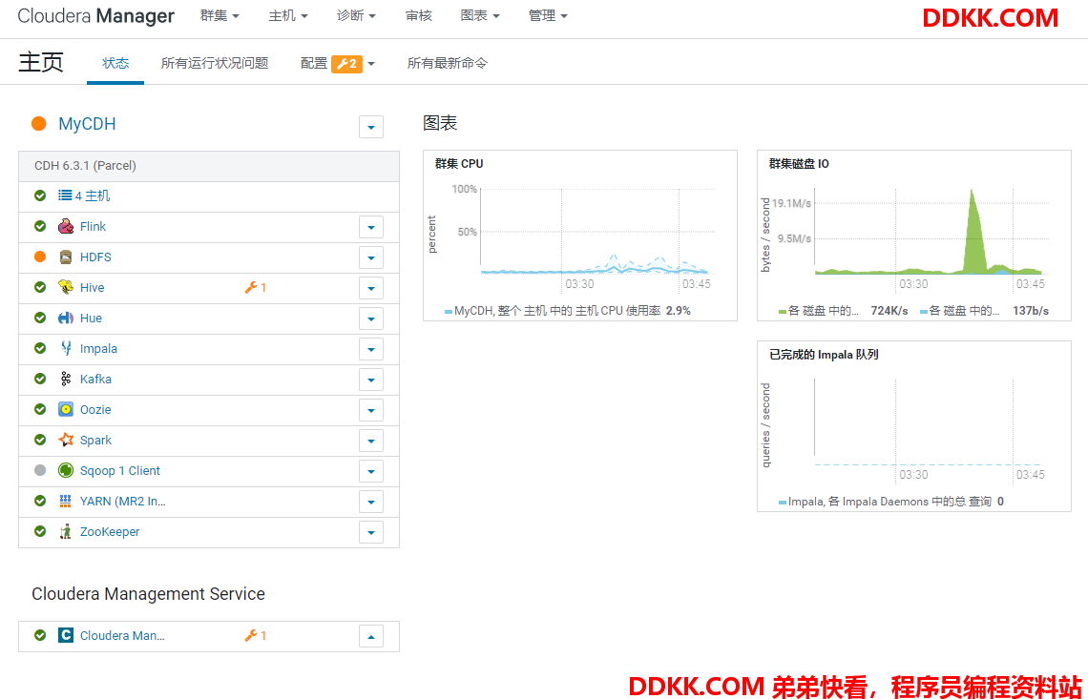Click the Flink green health status icon
The image size is (1088, 699).
click(x=40, y=226)
